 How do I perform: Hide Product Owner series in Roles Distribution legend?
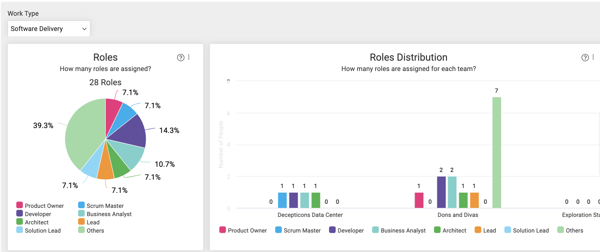[243, 230]
